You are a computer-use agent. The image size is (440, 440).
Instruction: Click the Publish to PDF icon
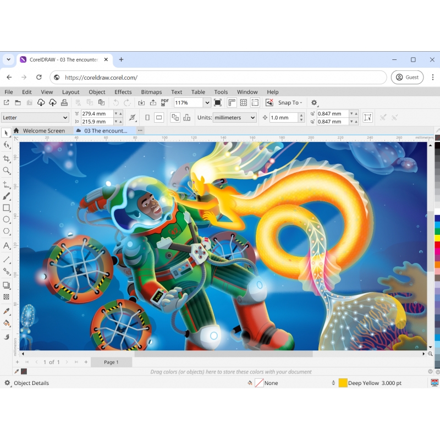[164, 103]
